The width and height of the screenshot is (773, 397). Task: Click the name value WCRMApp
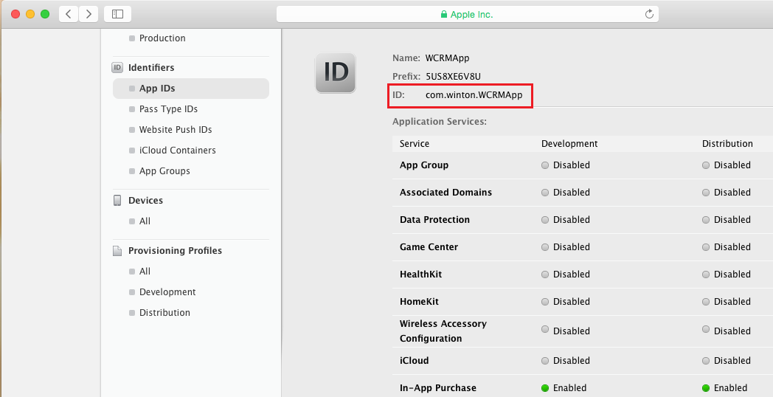[x=447, y=58]
